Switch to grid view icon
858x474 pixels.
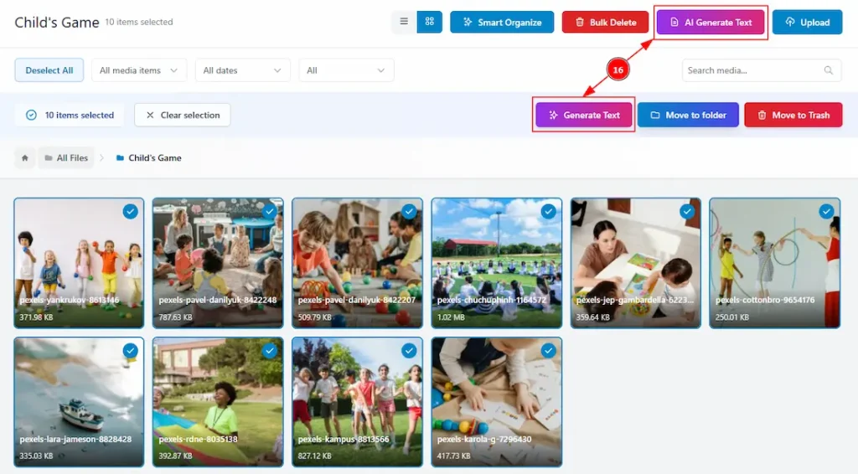430,22
